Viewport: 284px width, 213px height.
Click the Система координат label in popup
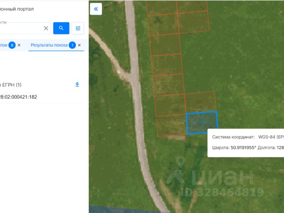tap(233, 137)
